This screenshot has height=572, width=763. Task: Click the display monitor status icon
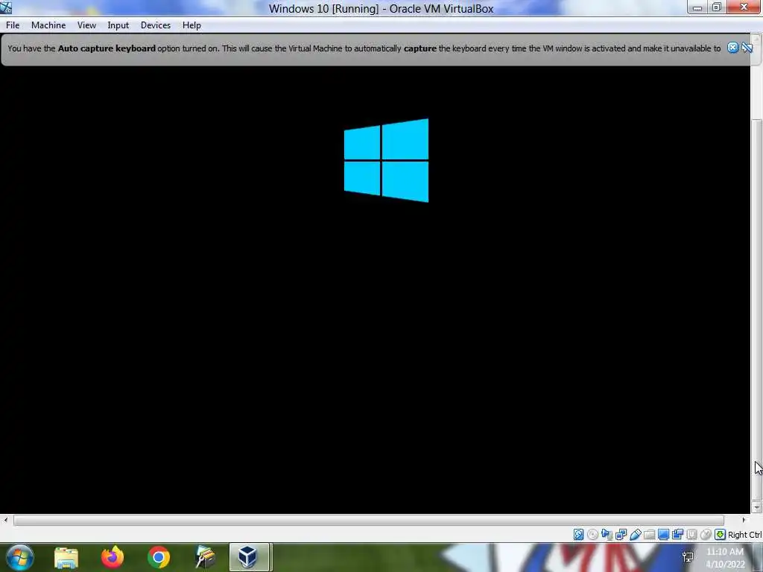pos(663,535)
